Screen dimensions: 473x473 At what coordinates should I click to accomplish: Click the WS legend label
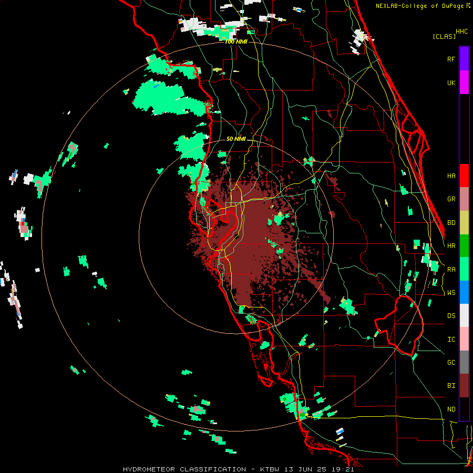pos(451,293)
